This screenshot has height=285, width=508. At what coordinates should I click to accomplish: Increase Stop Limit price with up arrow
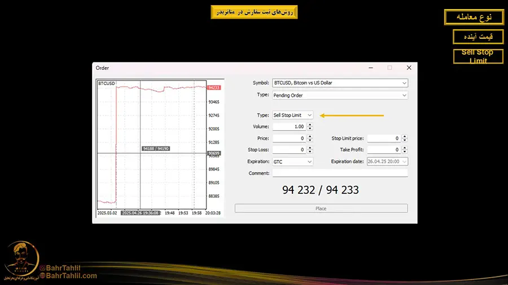click(404, 136)
